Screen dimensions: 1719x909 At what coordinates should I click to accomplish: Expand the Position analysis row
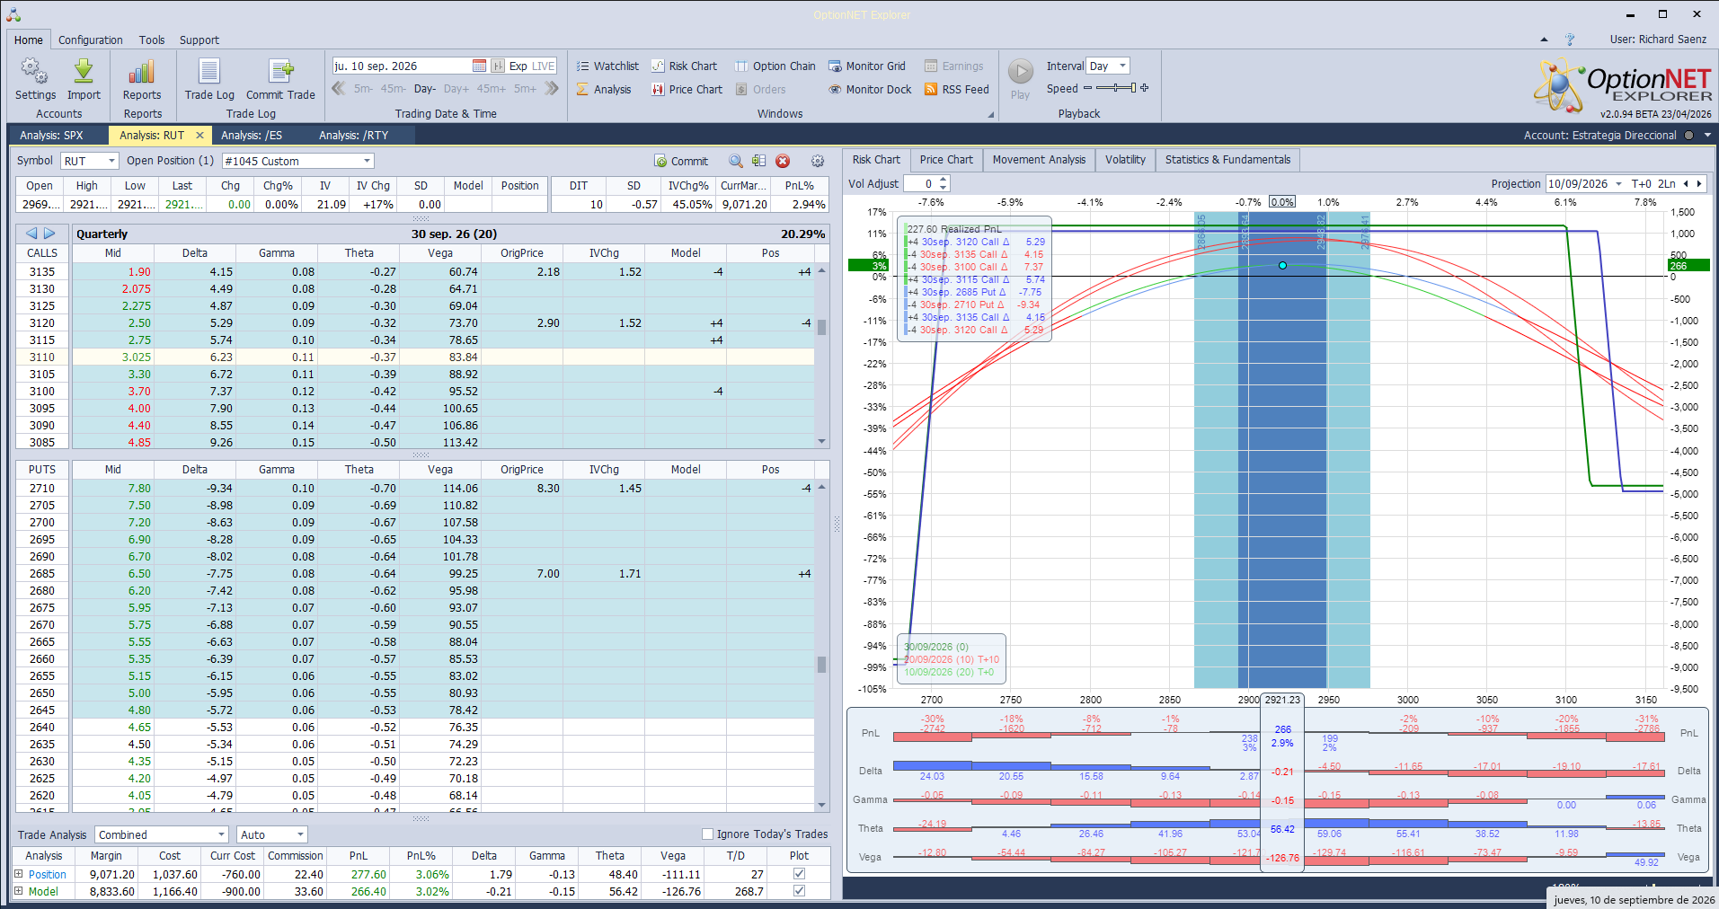(x=18, y=873)
